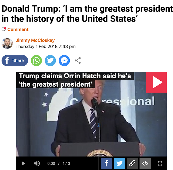Click the Facebook Share button

pyautogui.click(x=15, y=60)
